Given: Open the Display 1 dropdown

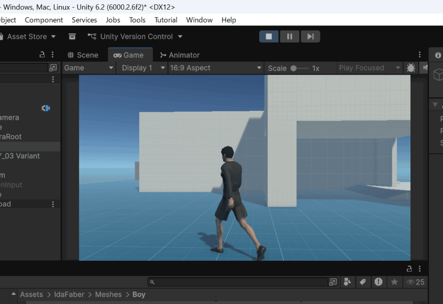Looking at the screenshot, I should coord(143,68).
